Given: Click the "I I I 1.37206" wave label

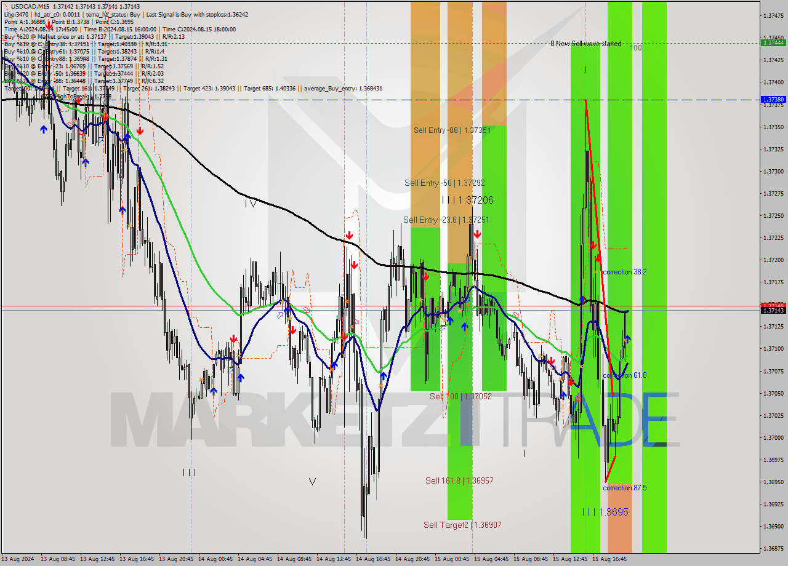Looking at the screenshot, I should click(x=467, y=200).
